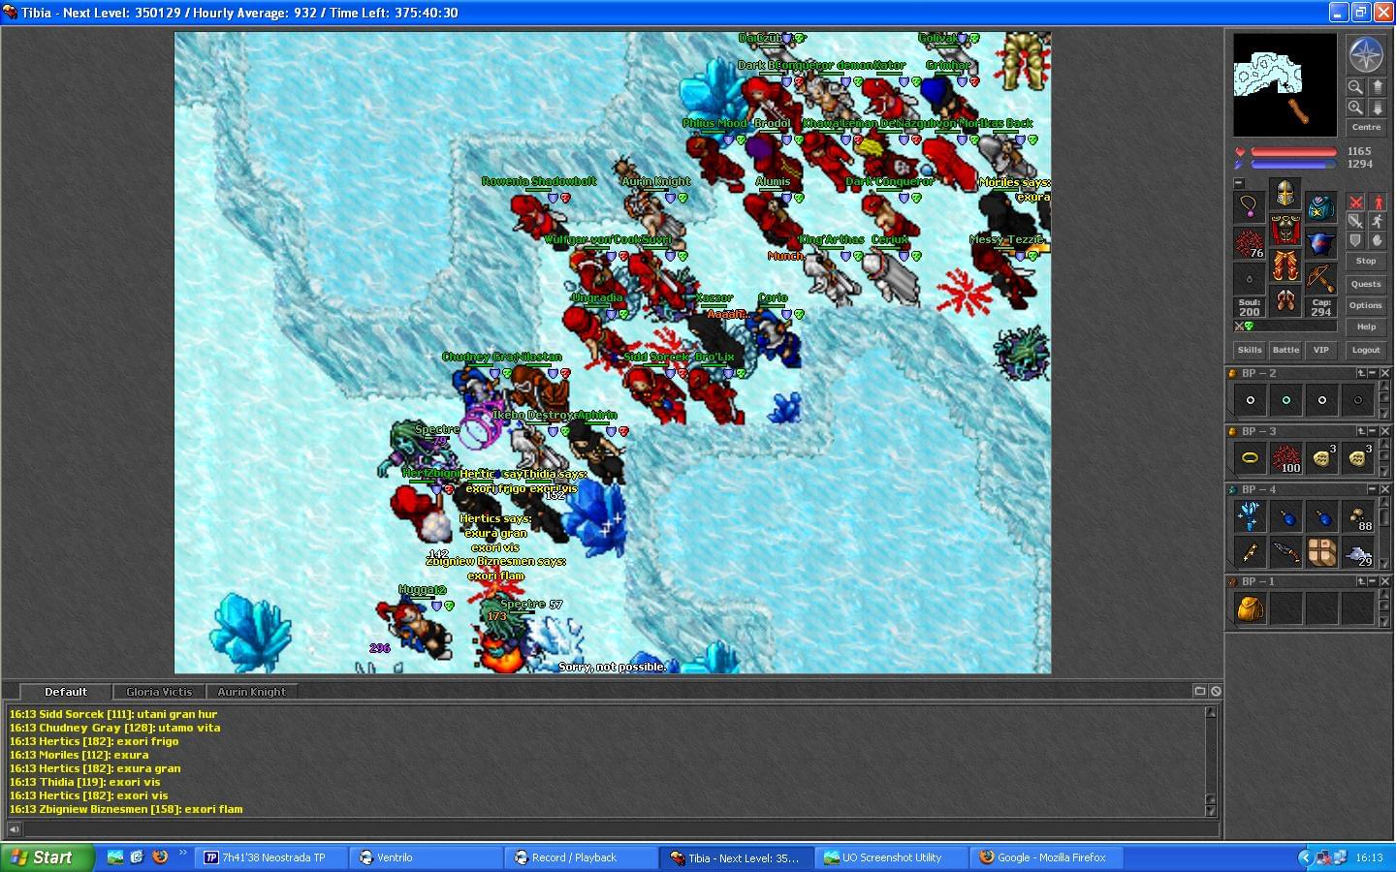Enable balanced fighting mode
Image resolution: width=1396 pixels, height=872 pixels.
pyautogui.click(x=1355, y=221)
